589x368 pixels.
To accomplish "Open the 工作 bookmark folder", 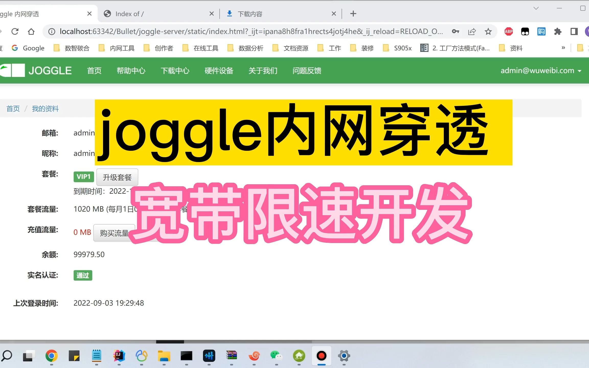I will 329,48.
